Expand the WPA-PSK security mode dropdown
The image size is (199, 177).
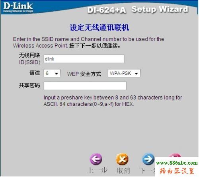(x=124, y=73)
